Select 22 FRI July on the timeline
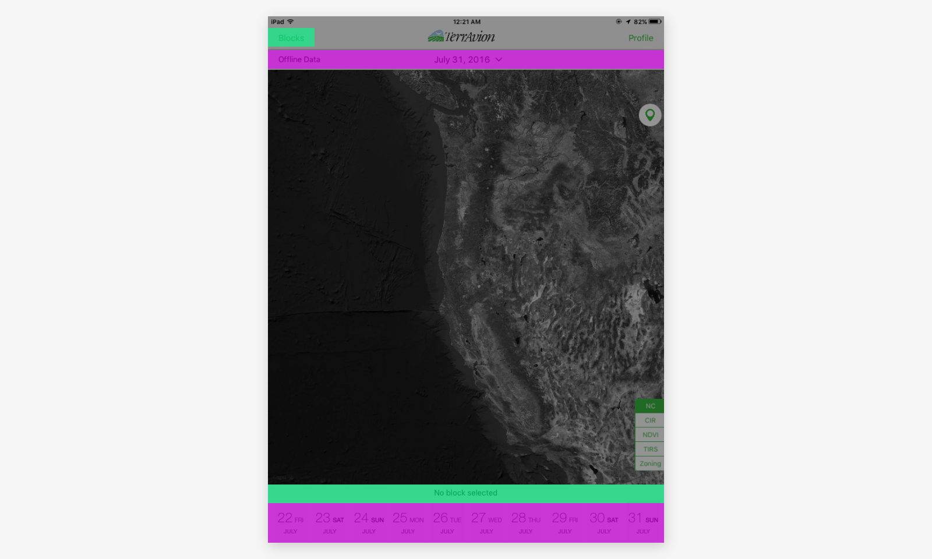The width and height of the screenshot is (932, 559). click(x=290, y=522)
